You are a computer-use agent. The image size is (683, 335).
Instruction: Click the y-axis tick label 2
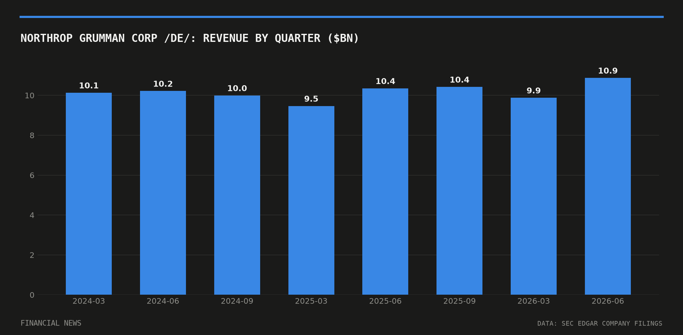32,255
